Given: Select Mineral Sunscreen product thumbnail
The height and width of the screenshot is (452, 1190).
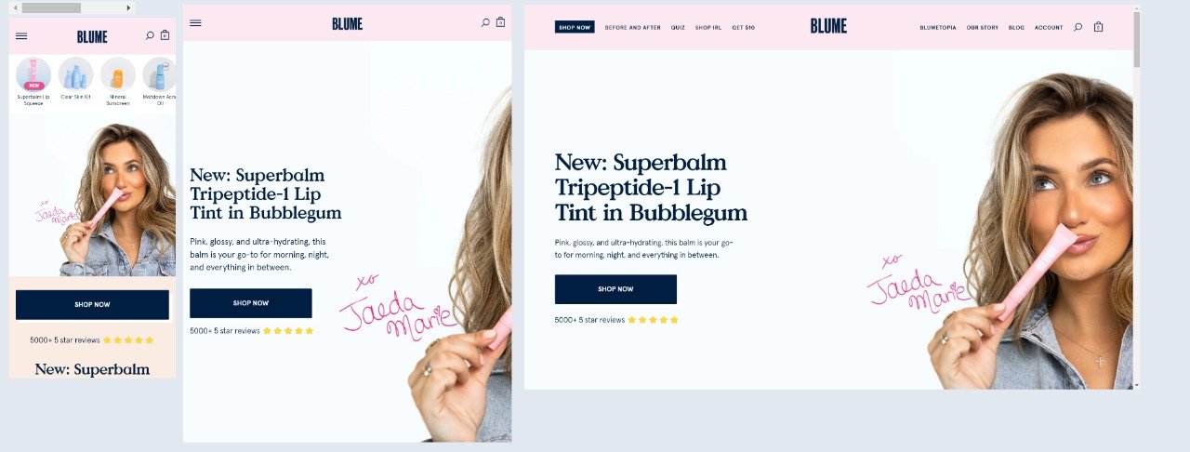Looking at the screenshot, I should (x=118, y=81).
